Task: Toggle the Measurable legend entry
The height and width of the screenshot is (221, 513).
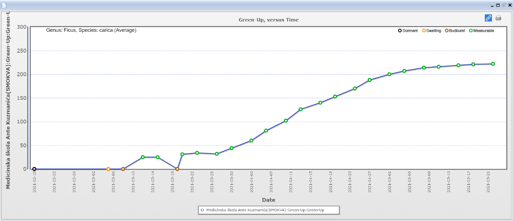Action: (481, 31)
